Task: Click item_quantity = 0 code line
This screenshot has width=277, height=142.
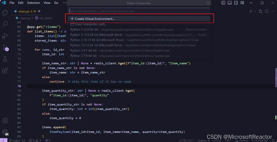Action: (x=65, y=118)
